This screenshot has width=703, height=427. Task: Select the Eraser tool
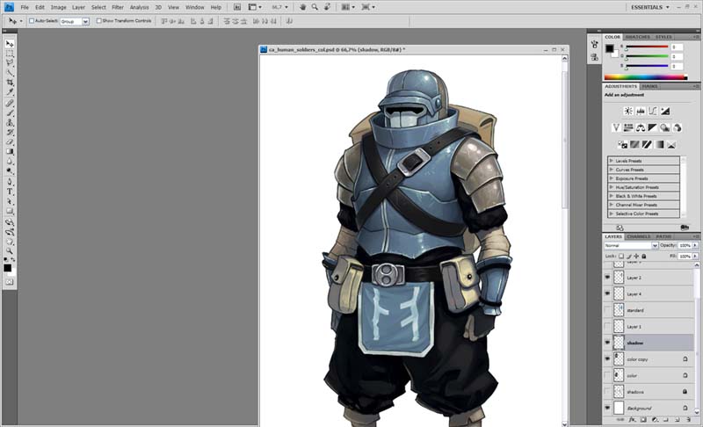click(x=10, y=142)
